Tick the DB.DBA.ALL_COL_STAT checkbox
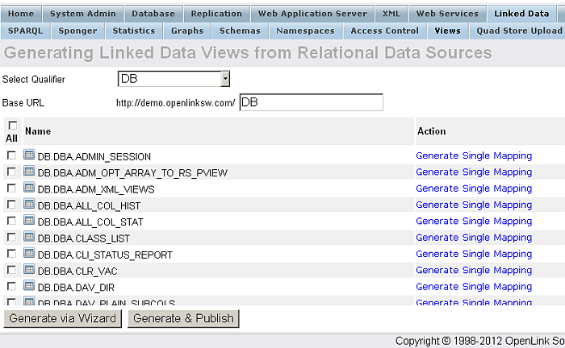Screen dimensions: 565x348 coord(11,221)
